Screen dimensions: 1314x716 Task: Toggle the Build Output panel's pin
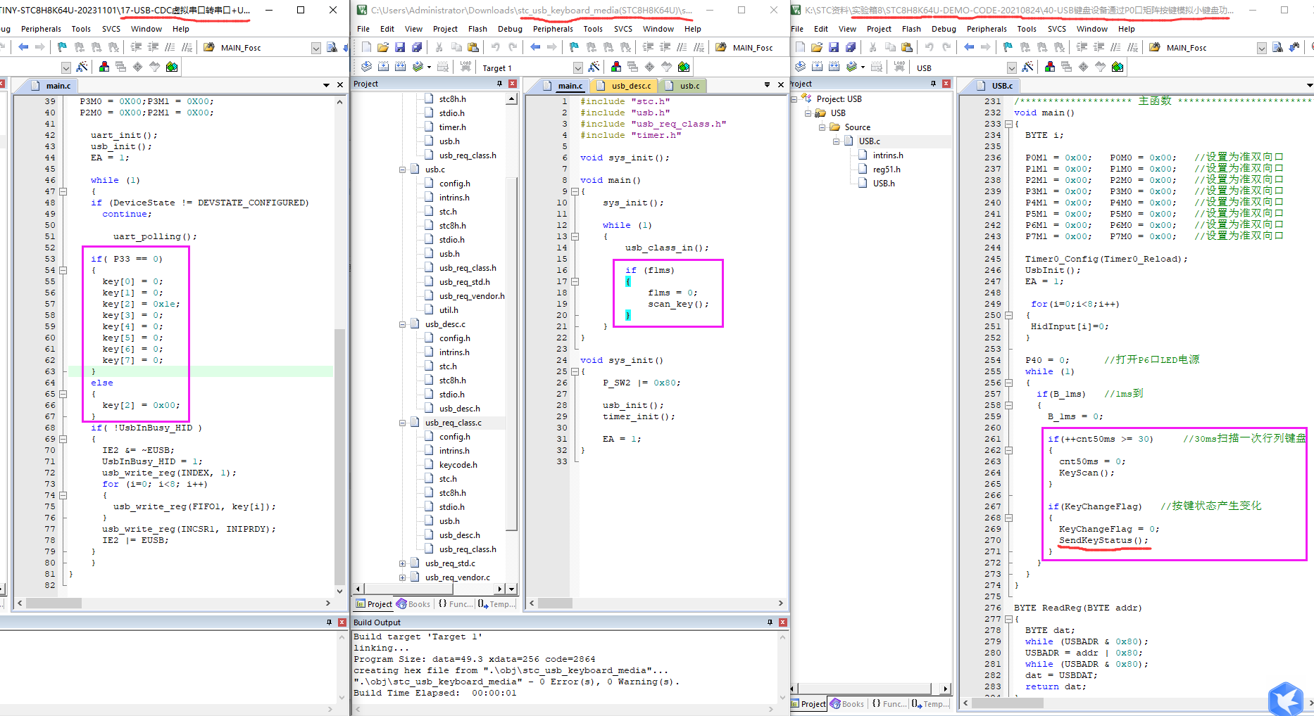(x=770, y=622)
